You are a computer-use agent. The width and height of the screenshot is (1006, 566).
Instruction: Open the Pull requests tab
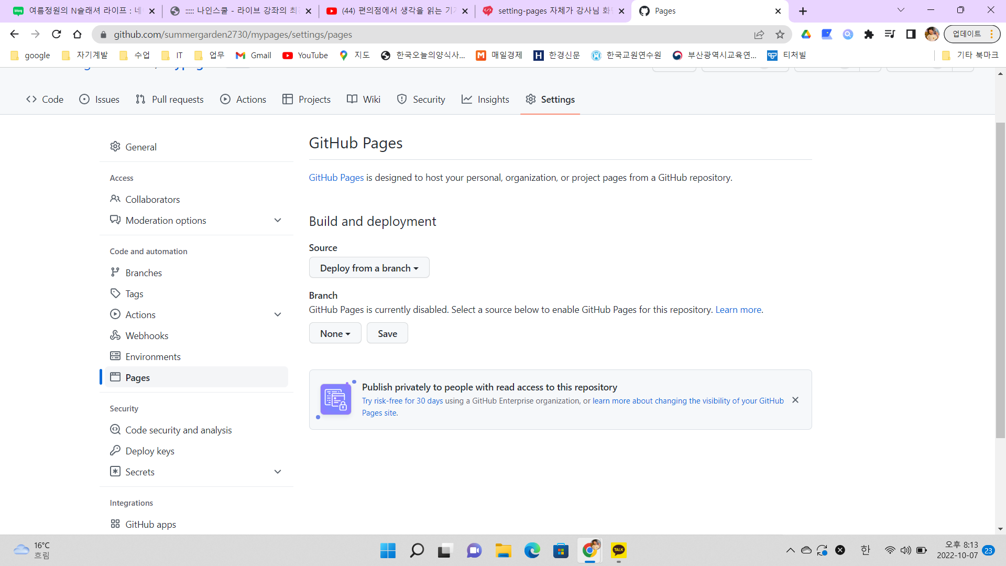pyautogui.click(x=169, y=100)
